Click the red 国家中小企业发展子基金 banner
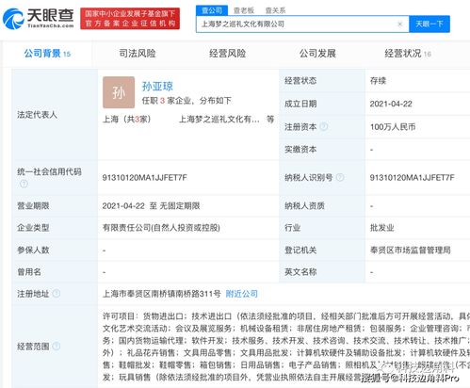 coord(130,19)
